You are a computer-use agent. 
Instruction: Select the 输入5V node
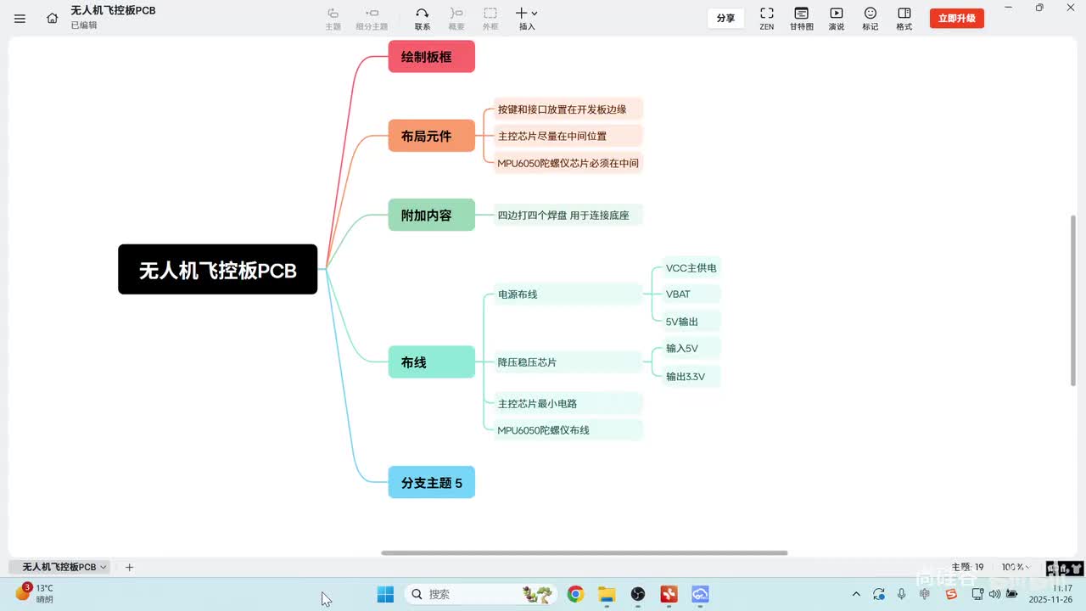(691, 348)
